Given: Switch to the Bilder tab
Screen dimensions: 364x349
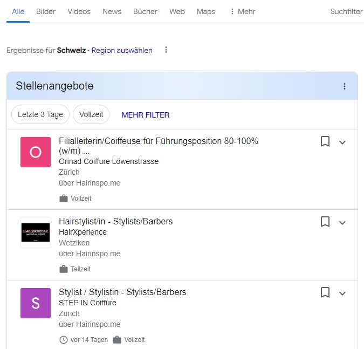Looking at the screenshot, I should point(46,11).
